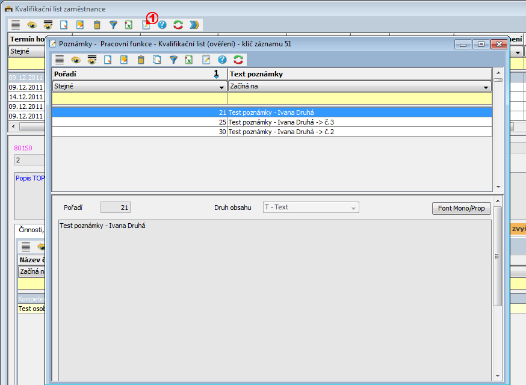Click the new record icon in Poznámky toolbar
Image resolution: width=526 pixels, height=385 pixels.
108,60
